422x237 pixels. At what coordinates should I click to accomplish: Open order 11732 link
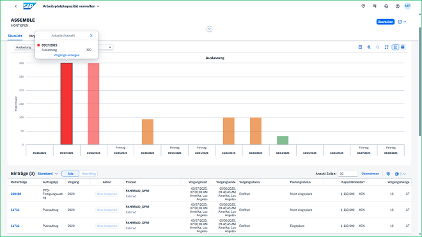(15, 226)
